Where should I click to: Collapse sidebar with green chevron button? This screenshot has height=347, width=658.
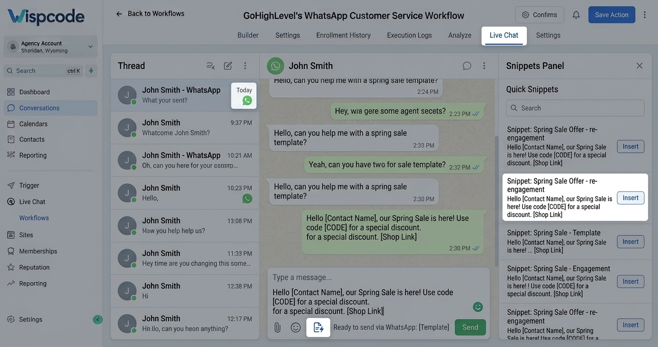coord(97,319)
